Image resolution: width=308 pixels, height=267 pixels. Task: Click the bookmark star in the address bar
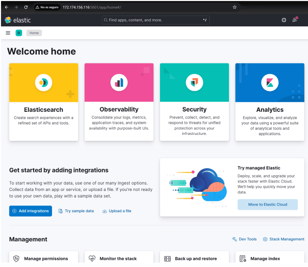[x=235, y=7]
